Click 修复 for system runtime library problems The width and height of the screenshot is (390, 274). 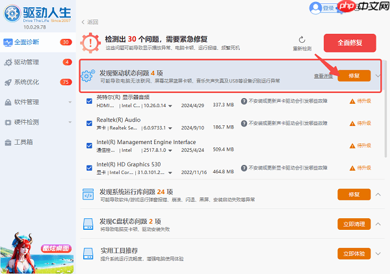354,195
